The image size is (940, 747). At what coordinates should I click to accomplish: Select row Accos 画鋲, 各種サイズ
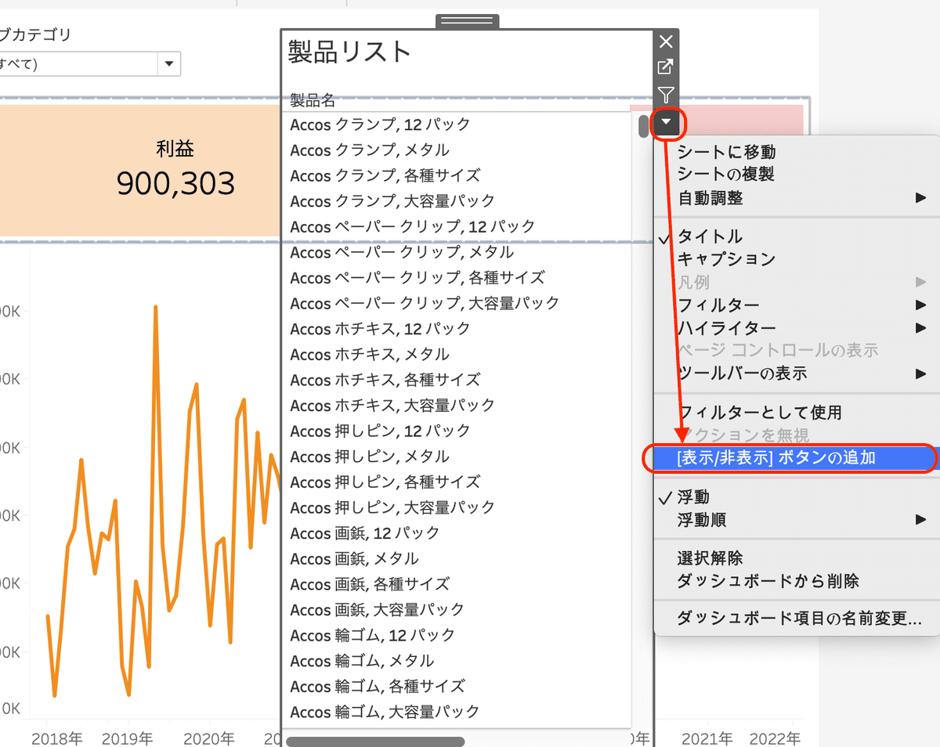[370, 584]
